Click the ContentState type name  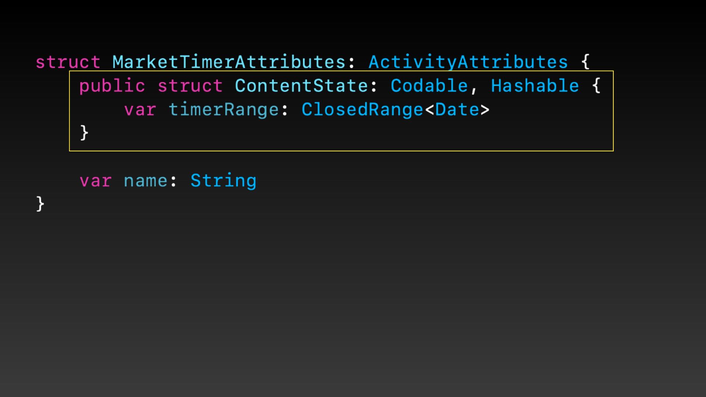click(302, 86)
